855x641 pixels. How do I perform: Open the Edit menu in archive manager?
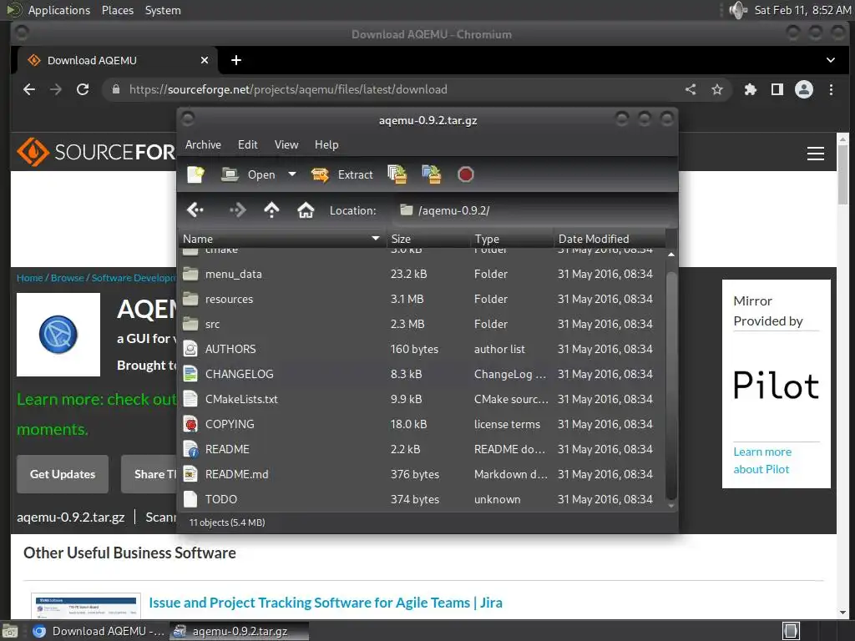[247, 144]
